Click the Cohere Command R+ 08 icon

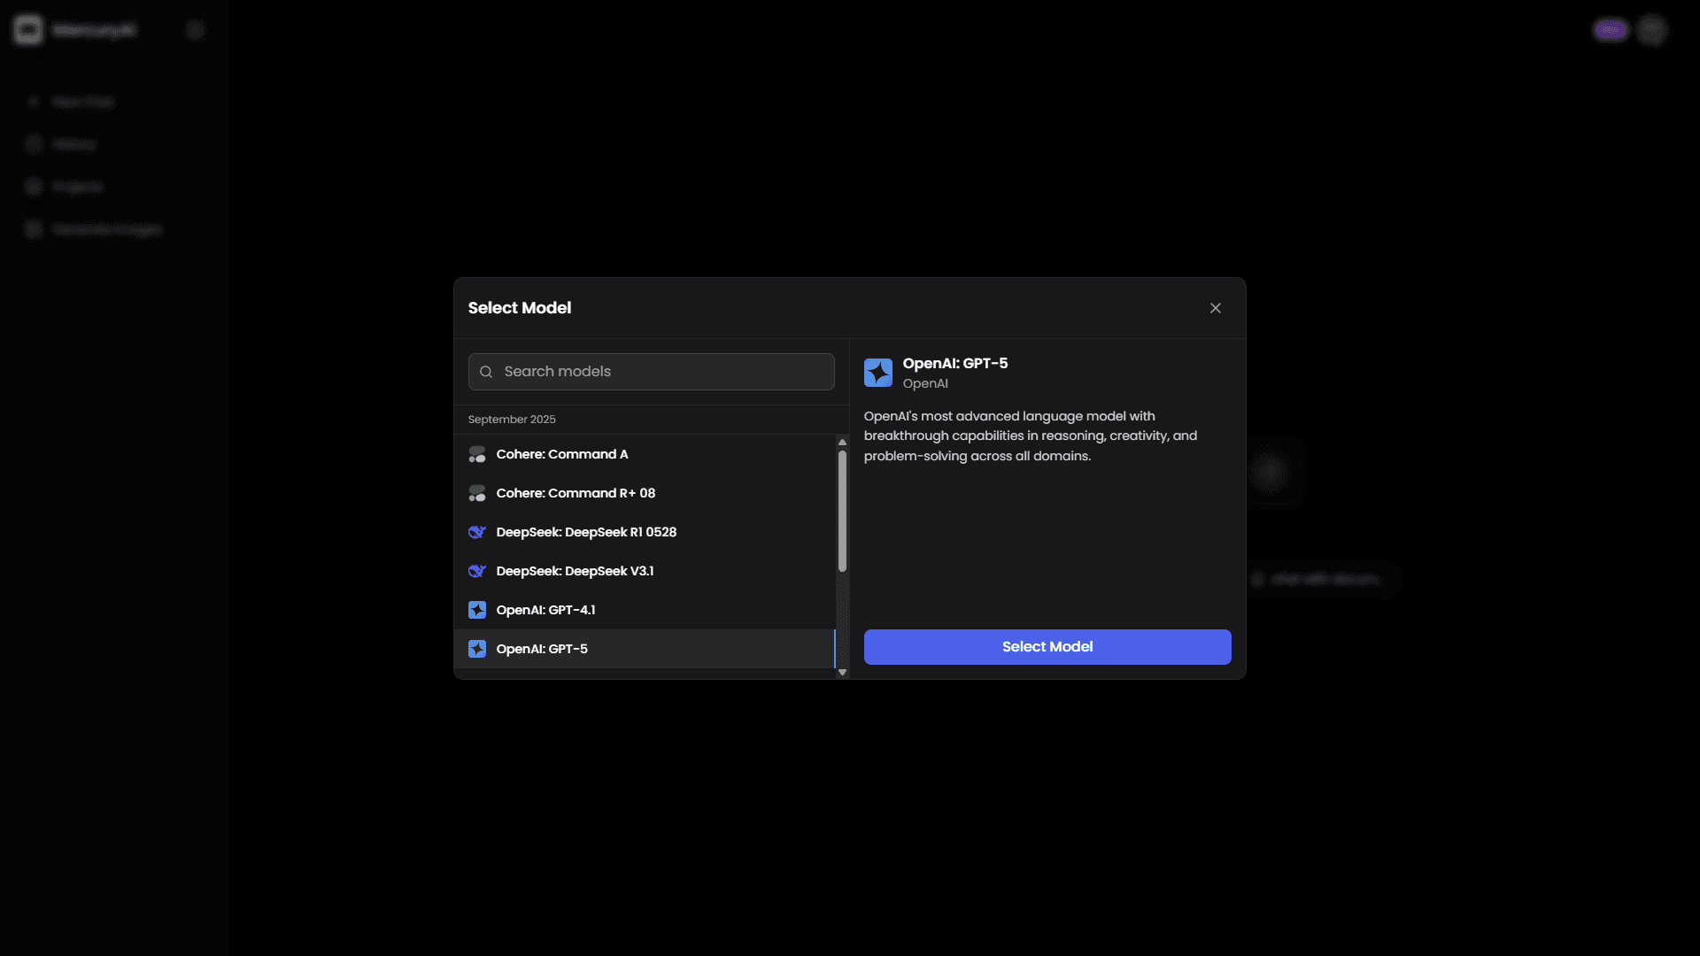[477, 493]
